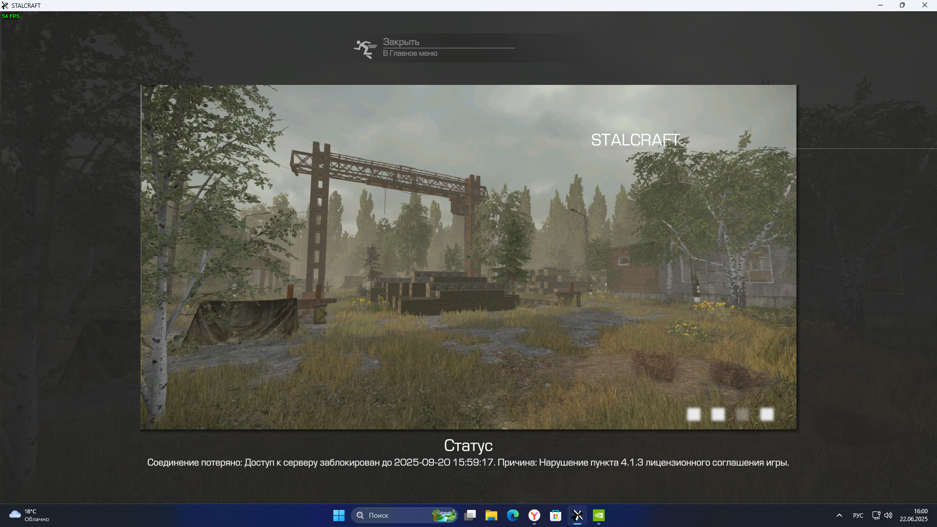
Task: Open weather widget showing 18°C Облачно
Action: click(x=29, y=515)
